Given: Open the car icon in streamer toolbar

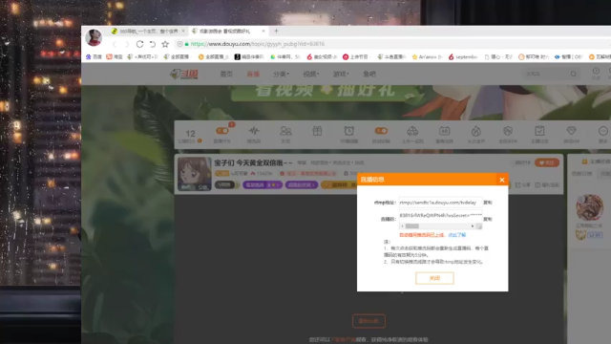Looking at the screenshot, I should [412, 131].
